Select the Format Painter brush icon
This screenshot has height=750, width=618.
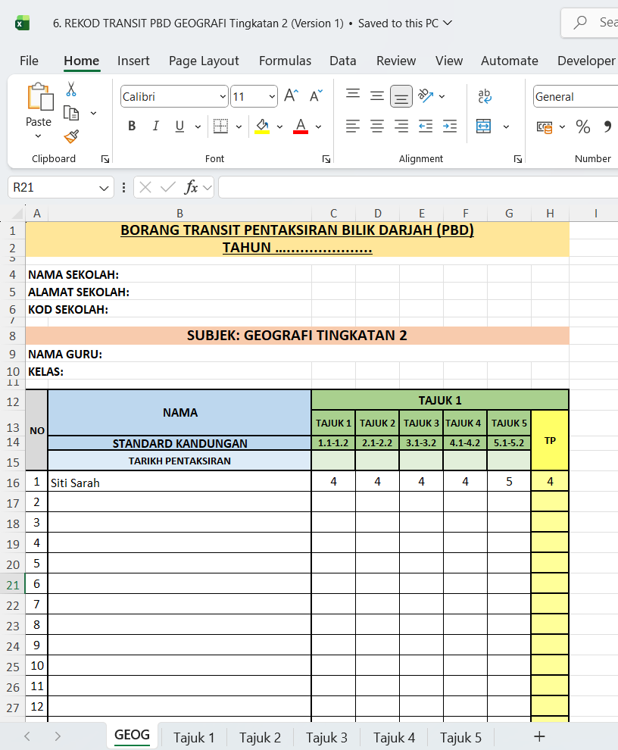[71, 136]
